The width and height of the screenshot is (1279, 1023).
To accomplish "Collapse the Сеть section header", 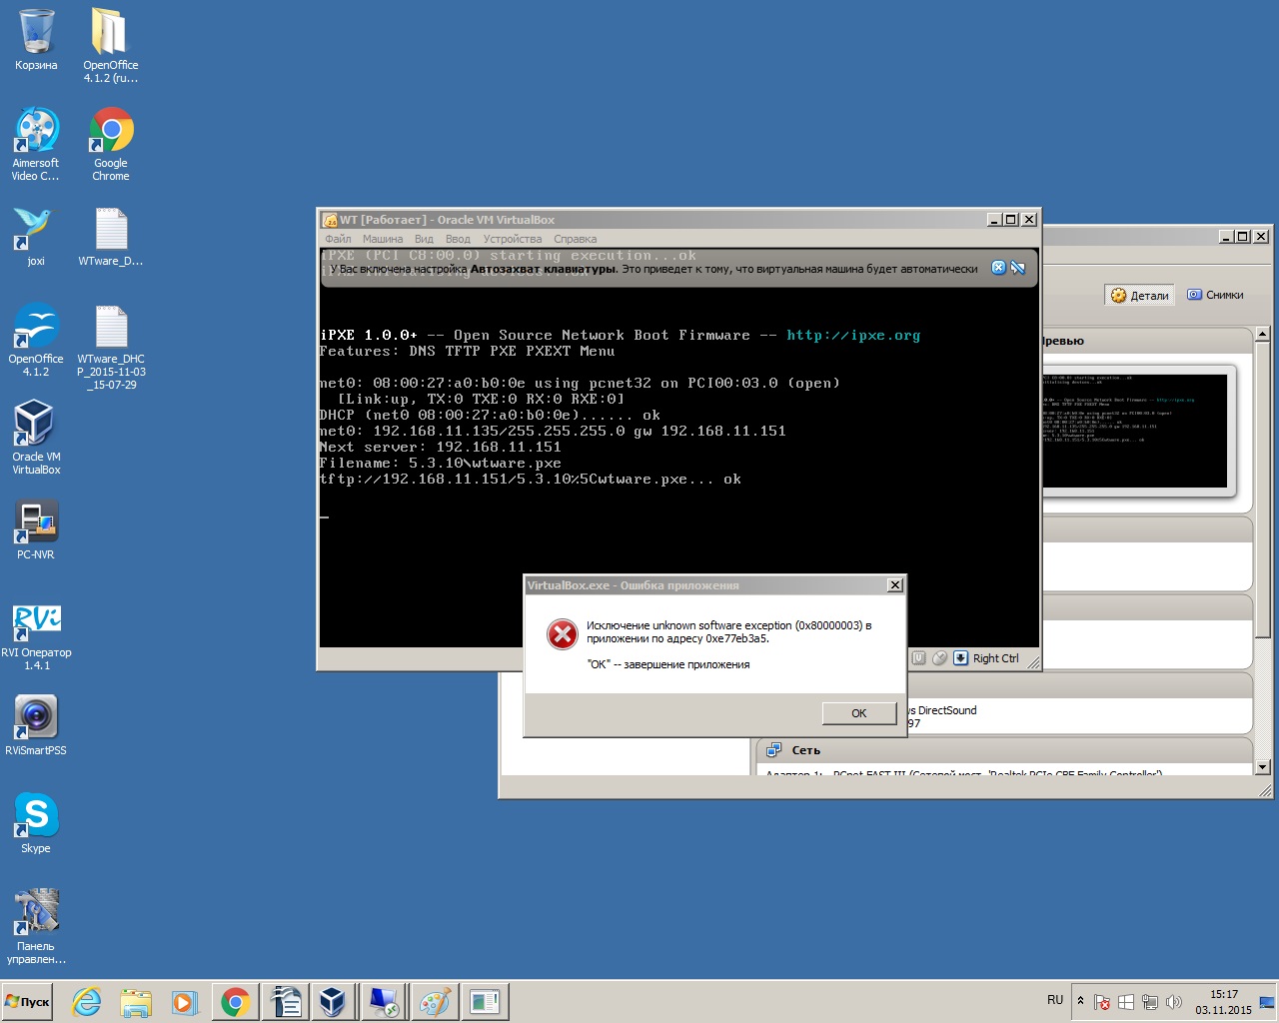I will (x=805, y=750).
